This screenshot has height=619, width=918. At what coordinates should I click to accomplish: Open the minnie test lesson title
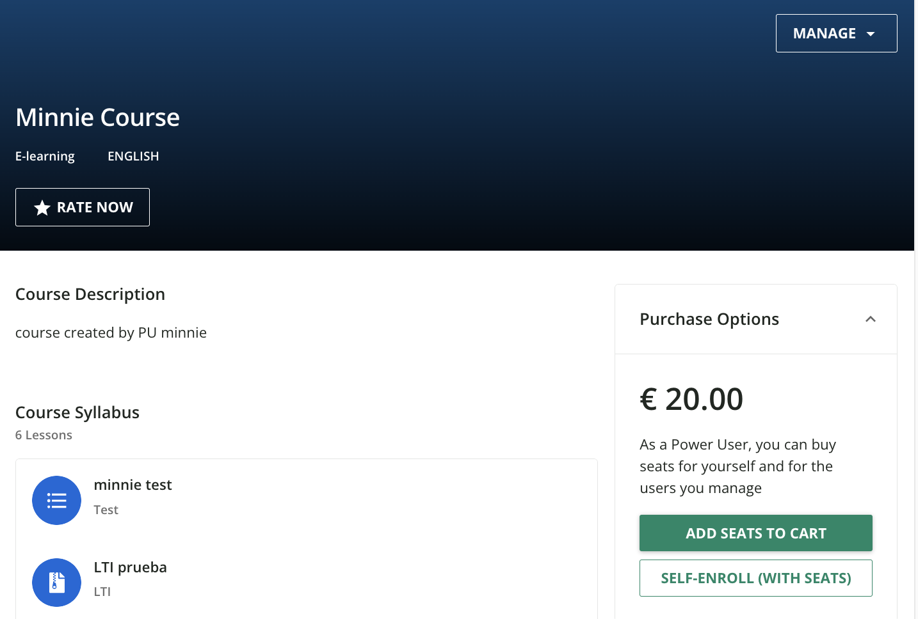click(133, 485)
